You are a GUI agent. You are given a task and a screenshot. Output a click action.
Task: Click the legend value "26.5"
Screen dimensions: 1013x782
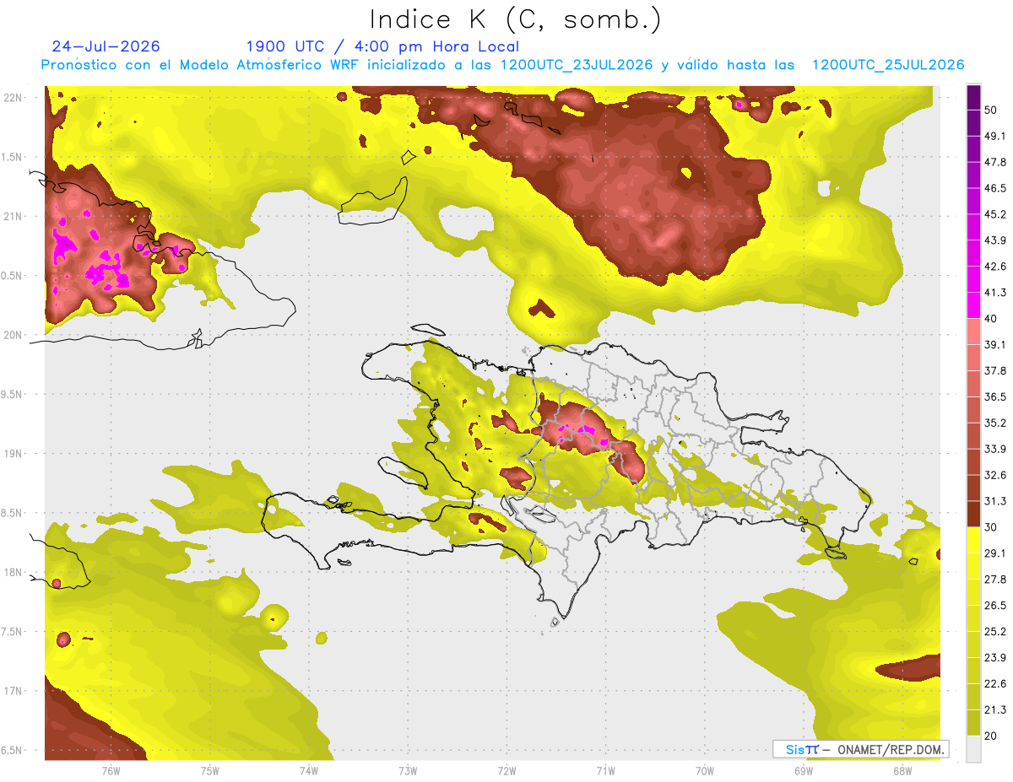(x=995, y=606)
